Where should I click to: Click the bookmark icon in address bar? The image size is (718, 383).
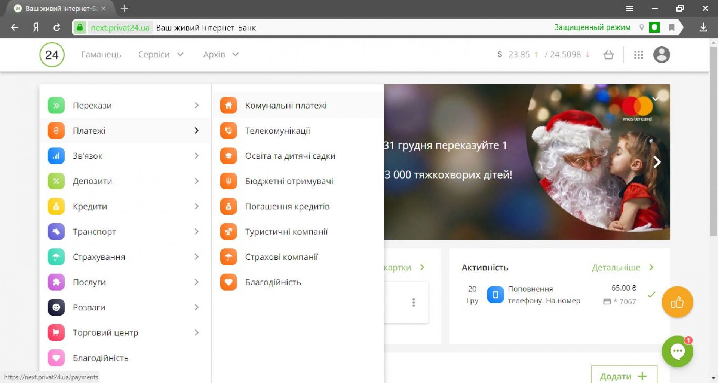point(672,27)
